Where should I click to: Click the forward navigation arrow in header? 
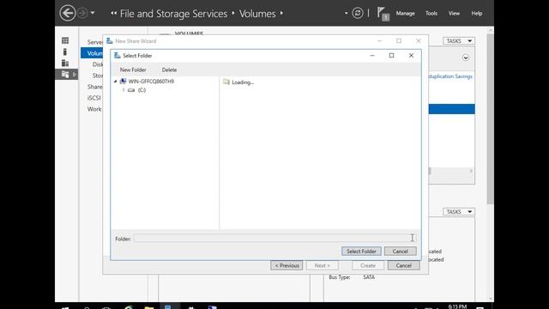click(82, 14)
